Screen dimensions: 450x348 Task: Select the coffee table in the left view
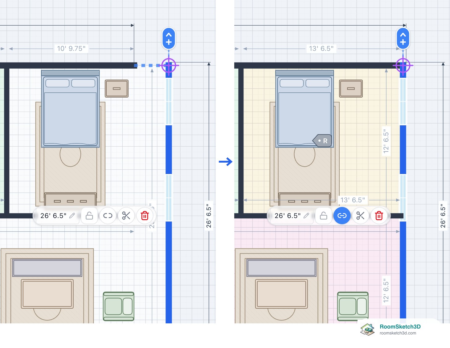pos(47,294)
